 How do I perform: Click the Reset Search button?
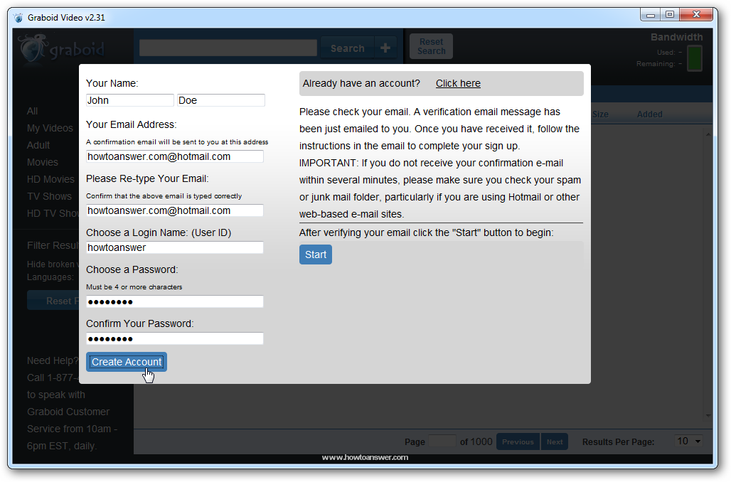[x=431, y=46]
